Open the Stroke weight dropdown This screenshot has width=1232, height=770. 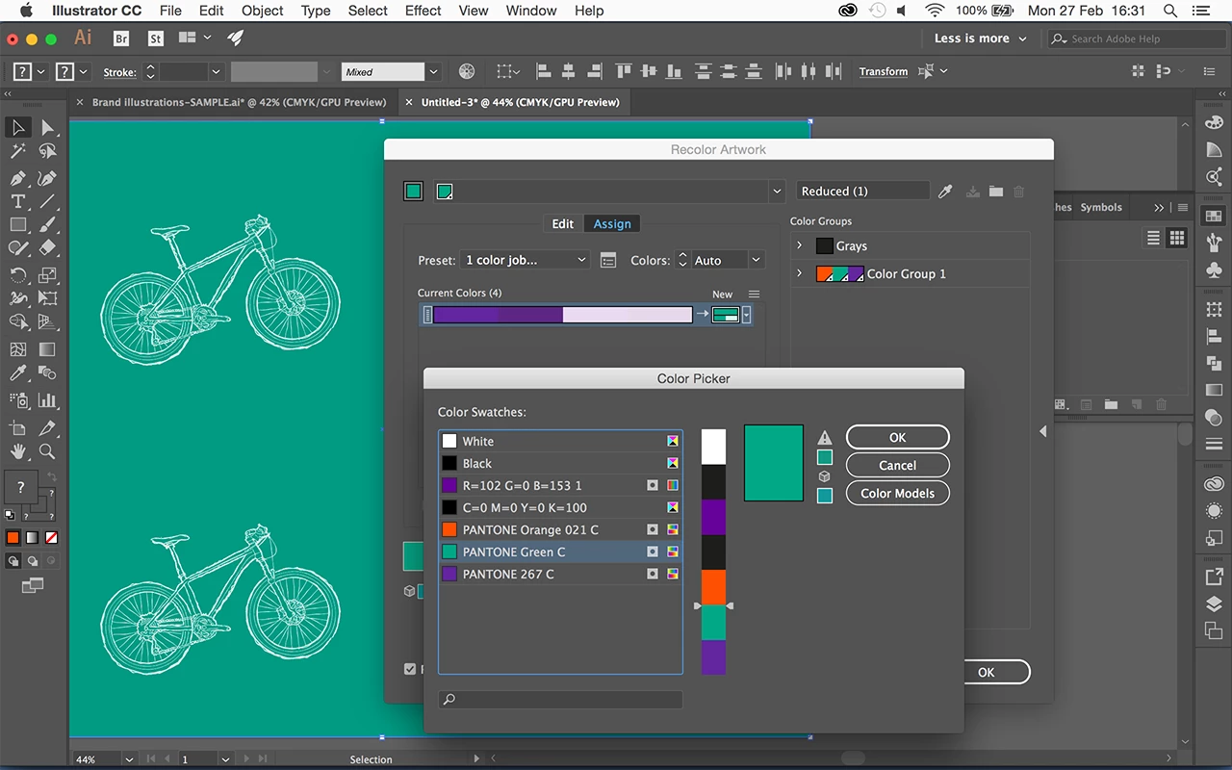coord(216,71)
